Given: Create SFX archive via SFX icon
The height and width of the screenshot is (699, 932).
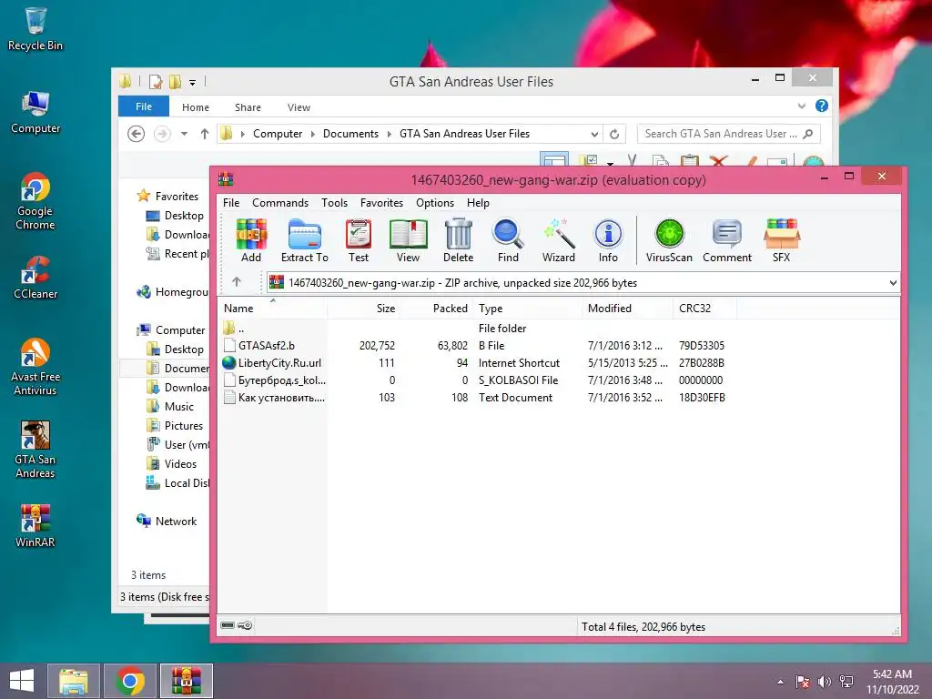Looking at the screenshot, I should [781, 240].
